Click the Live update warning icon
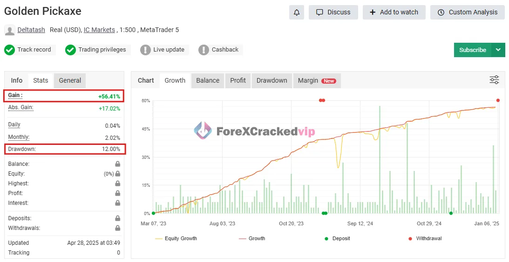The image size is (509, 262). coord(145,50)
